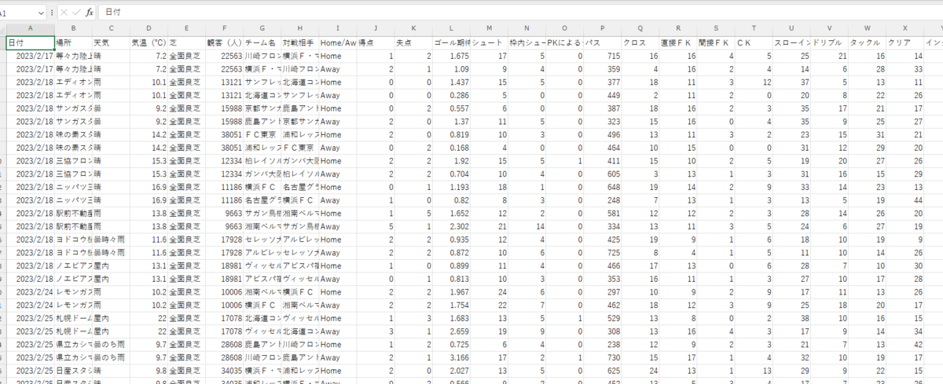Select column F header
Viewport: 943px width, 384px height.
click(225, 28)
